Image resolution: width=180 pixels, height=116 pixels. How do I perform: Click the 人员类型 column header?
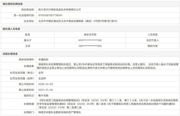click(x=152, y=35)
